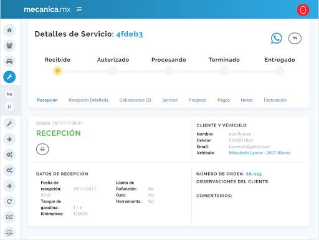
Task: Click the Gato No value
Action: coord(151,195)
